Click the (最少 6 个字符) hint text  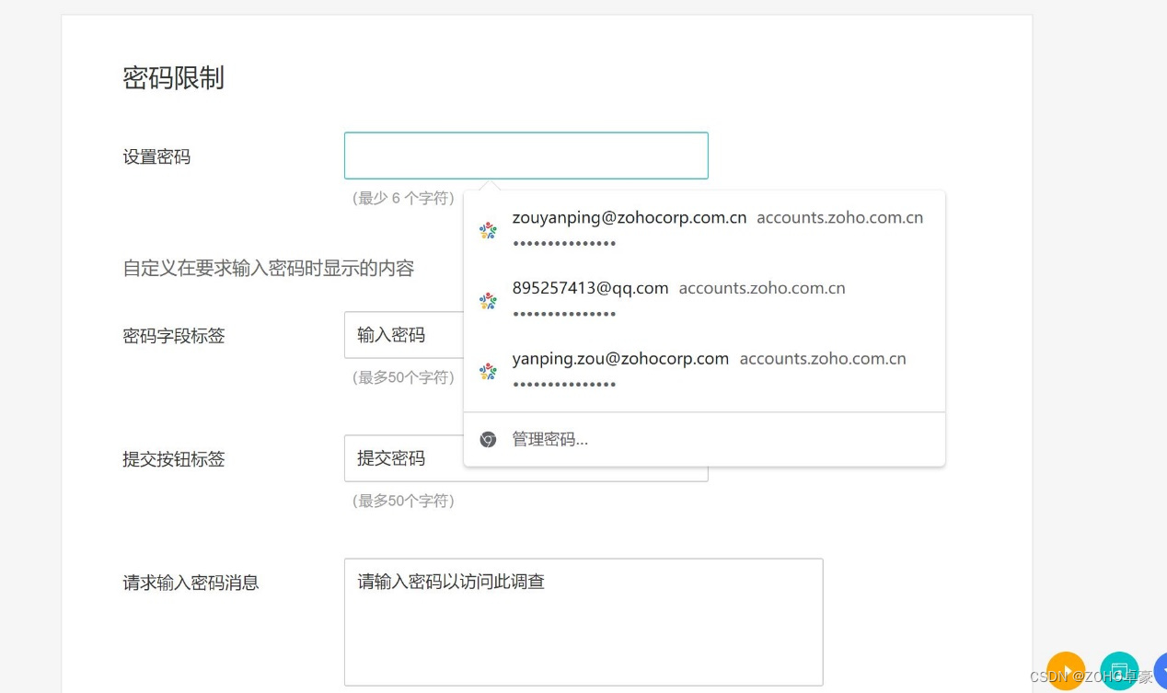pos(403,198)
